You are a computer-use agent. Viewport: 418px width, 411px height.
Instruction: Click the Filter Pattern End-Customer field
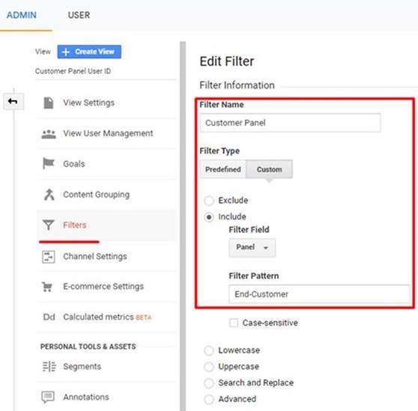pyautogui.click(x=319, y=294)
